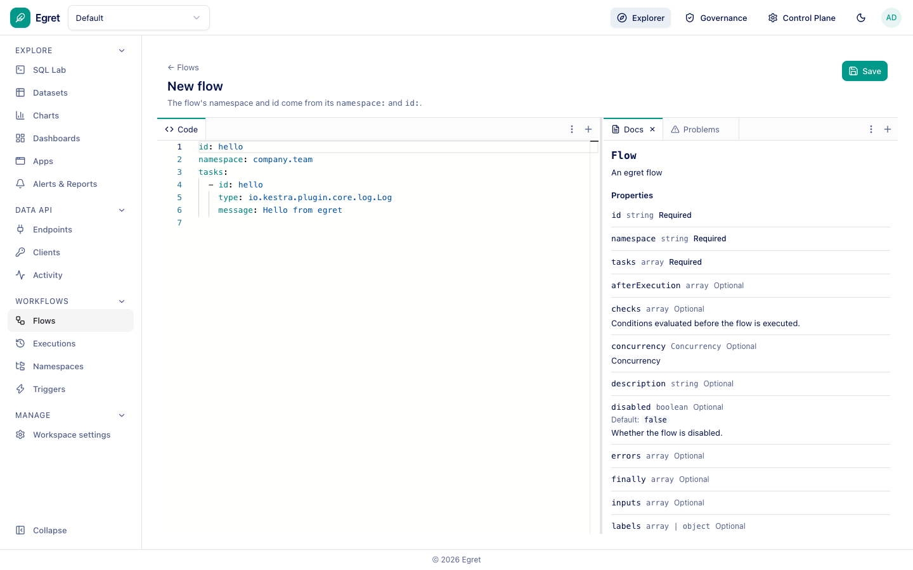Collapse the sidebar
The image size is (913, 570).
pyautogui.click(x=70, y=531)
